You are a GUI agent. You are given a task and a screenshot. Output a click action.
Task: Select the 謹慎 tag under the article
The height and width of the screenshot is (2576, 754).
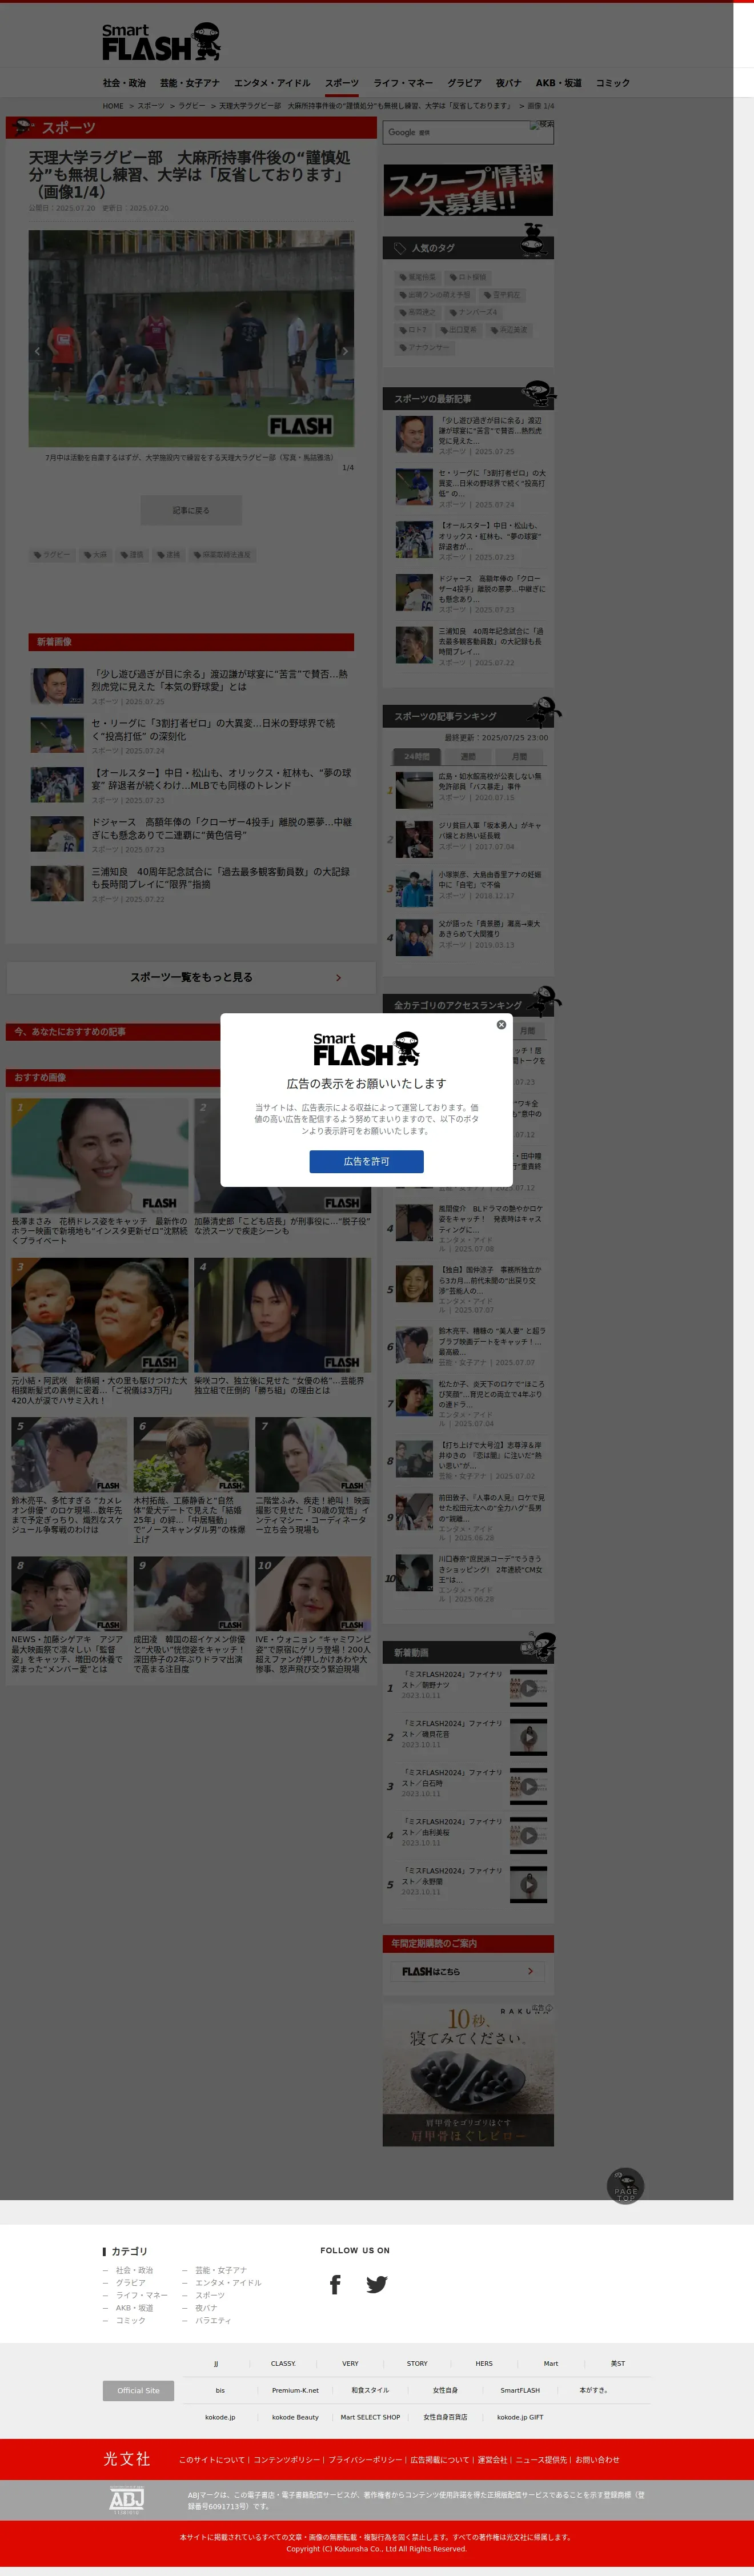click(x=132, y=555)
